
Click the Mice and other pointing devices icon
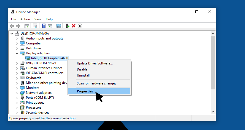(x=22, y=83)
